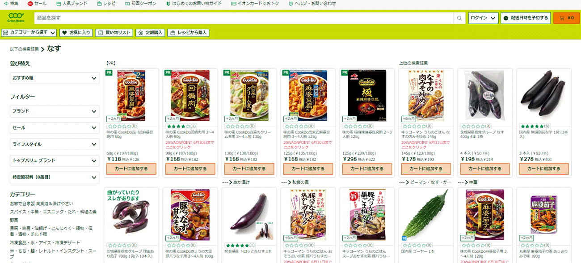The width and height of the screenshot is (581, 263).
Task: Open 定期購入 subscription purchases
Action: pyautogui.click(x=151, y=33)
